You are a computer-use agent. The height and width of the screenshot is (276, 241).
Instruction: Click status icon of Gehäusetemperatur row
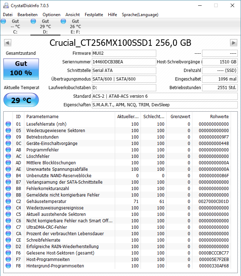pos(8,201)
